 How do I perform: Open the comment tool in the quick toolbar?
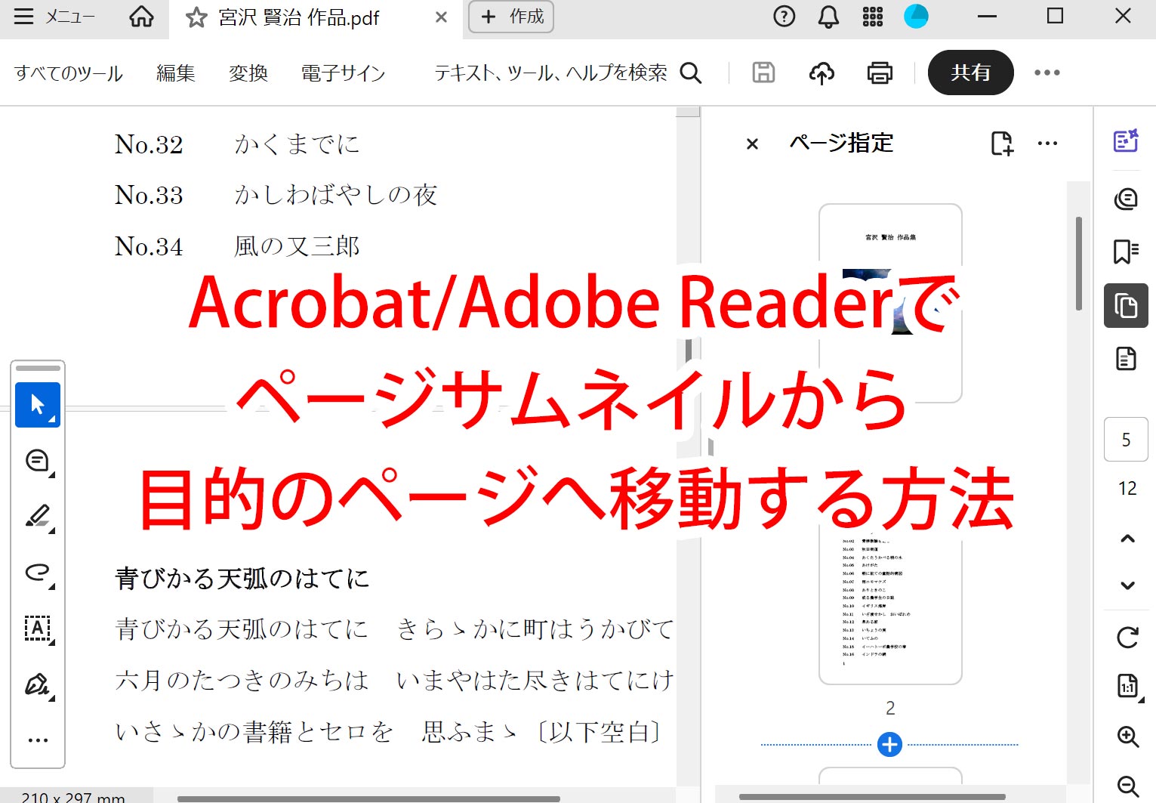click(x=38, y=461)
